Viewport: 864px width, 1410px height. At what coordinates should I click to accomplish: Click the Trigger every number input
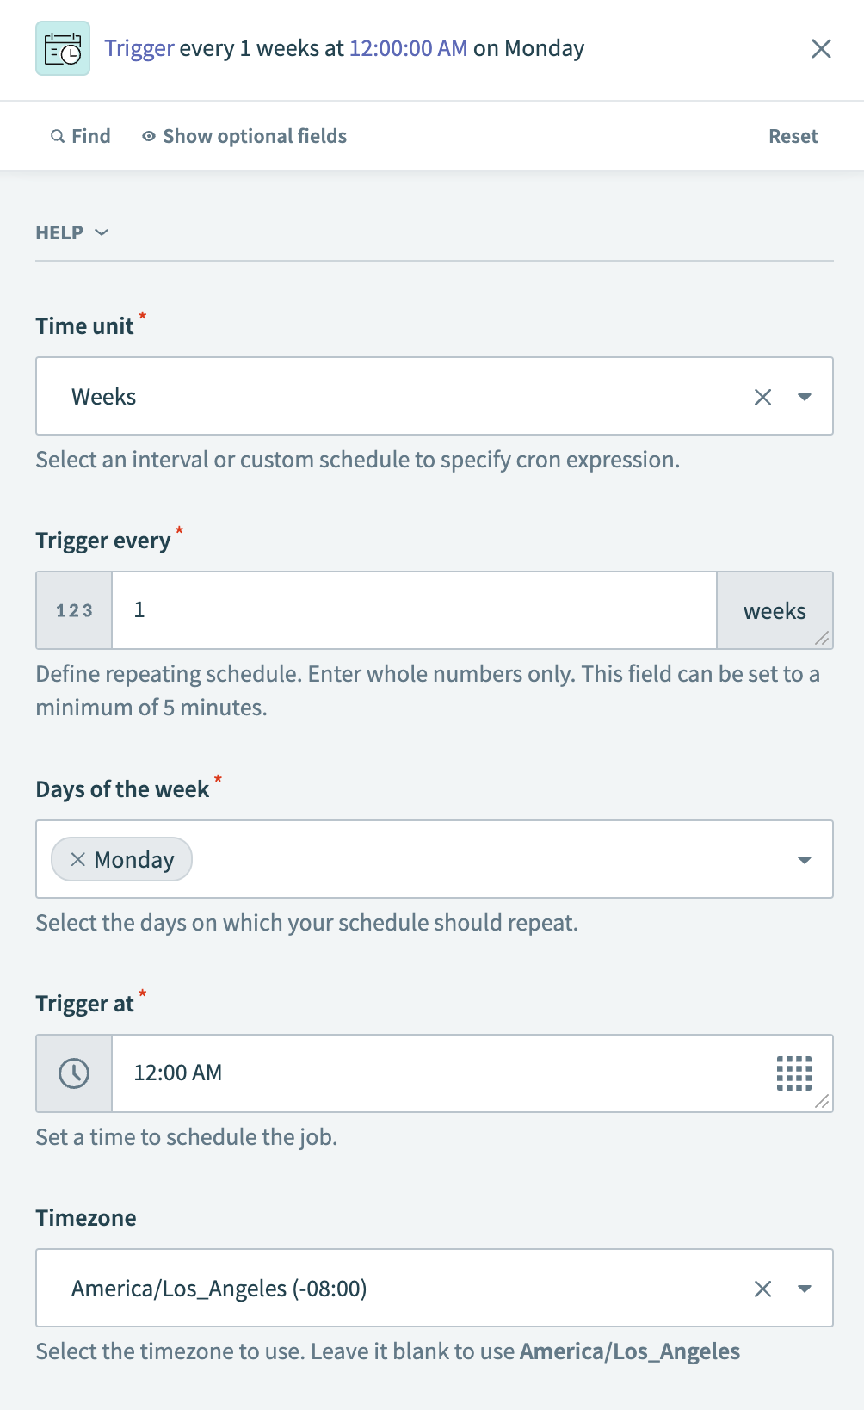[413, 610]
